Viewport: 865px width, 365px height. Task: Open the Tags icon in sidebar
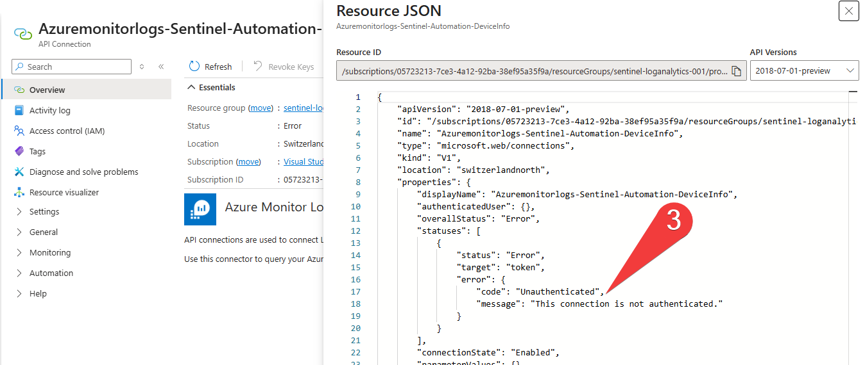[x=19, y=151]
